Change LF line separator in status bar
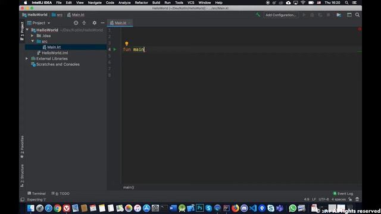Image resolution: width=381 pixels, height=214 pixels. [314, 199]
